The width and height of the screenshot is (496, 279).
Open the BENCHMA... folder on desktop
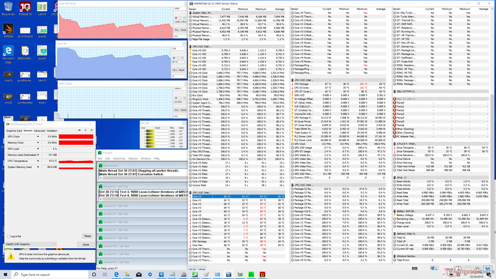pyautogui.click(x=25, y=52)
